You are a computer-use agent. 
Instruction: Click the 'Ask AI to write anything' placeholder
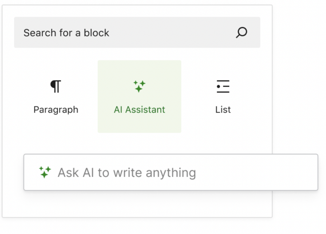coord(127,173)
